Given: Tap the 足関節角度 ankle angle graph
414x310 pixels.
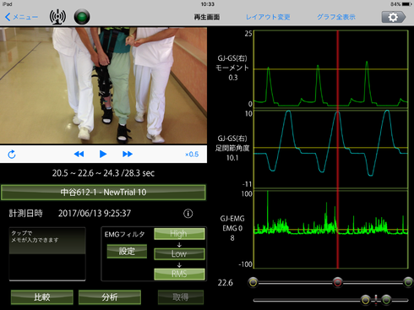Looking at the screenshot, I should point(330,149).
